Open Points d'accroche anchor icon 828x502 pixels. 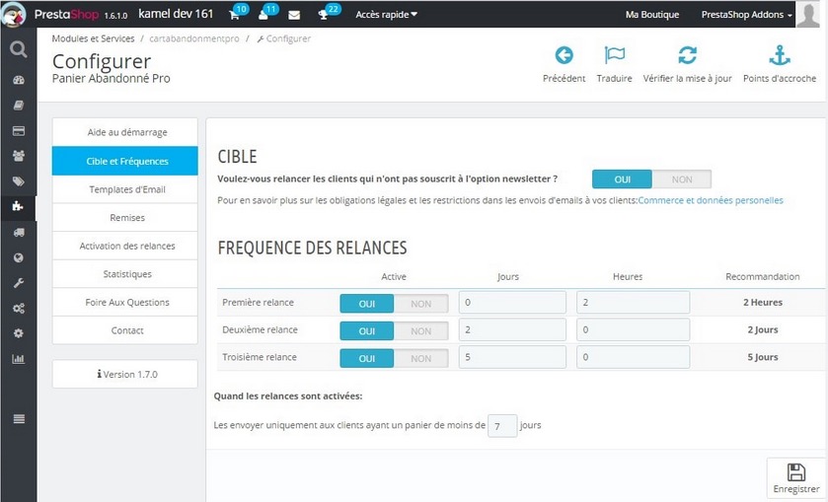point(779,56)
